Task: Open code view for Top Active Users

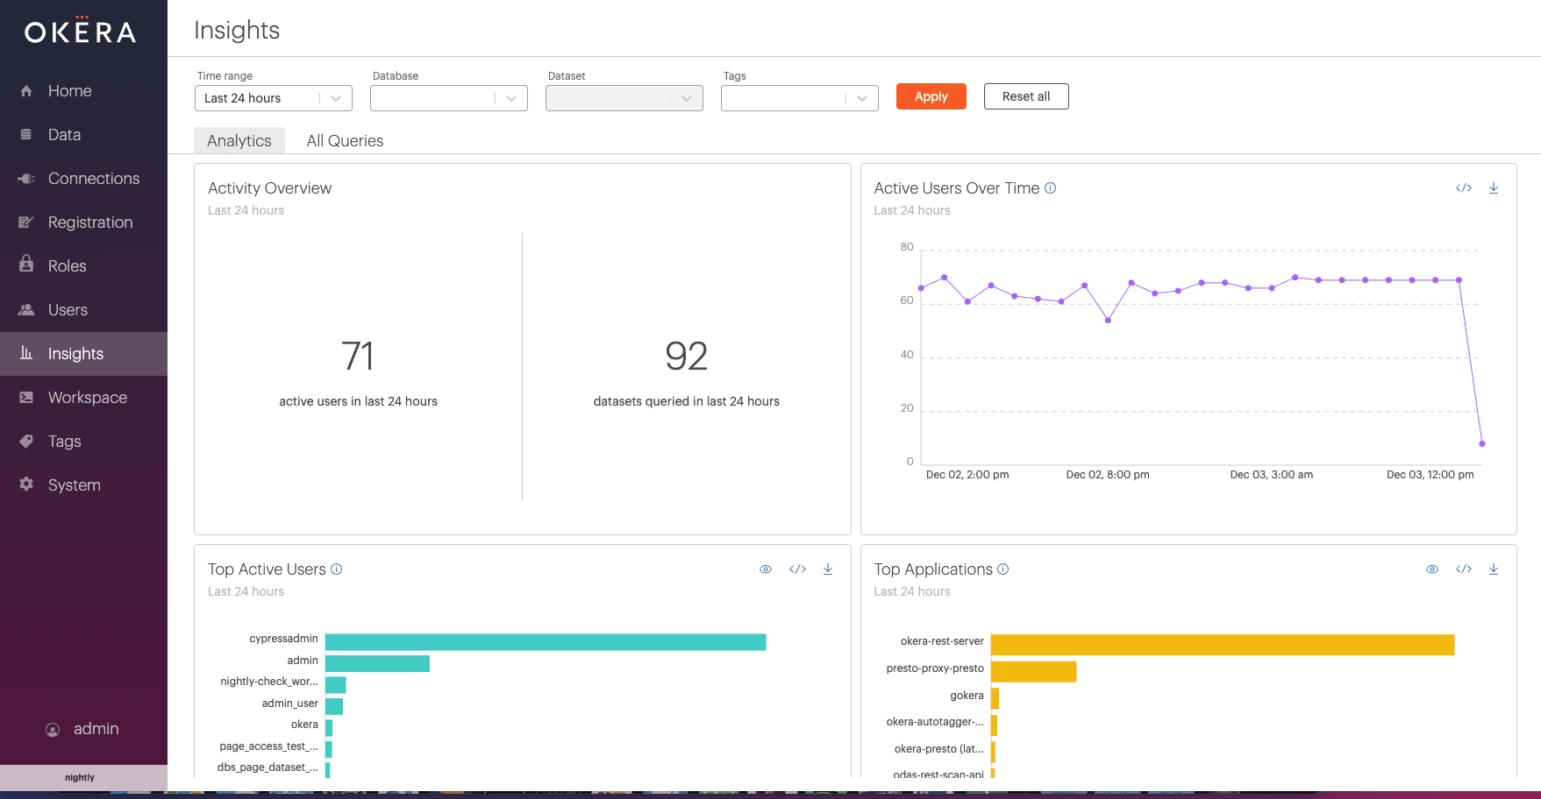Action: (x=796, y=569)
